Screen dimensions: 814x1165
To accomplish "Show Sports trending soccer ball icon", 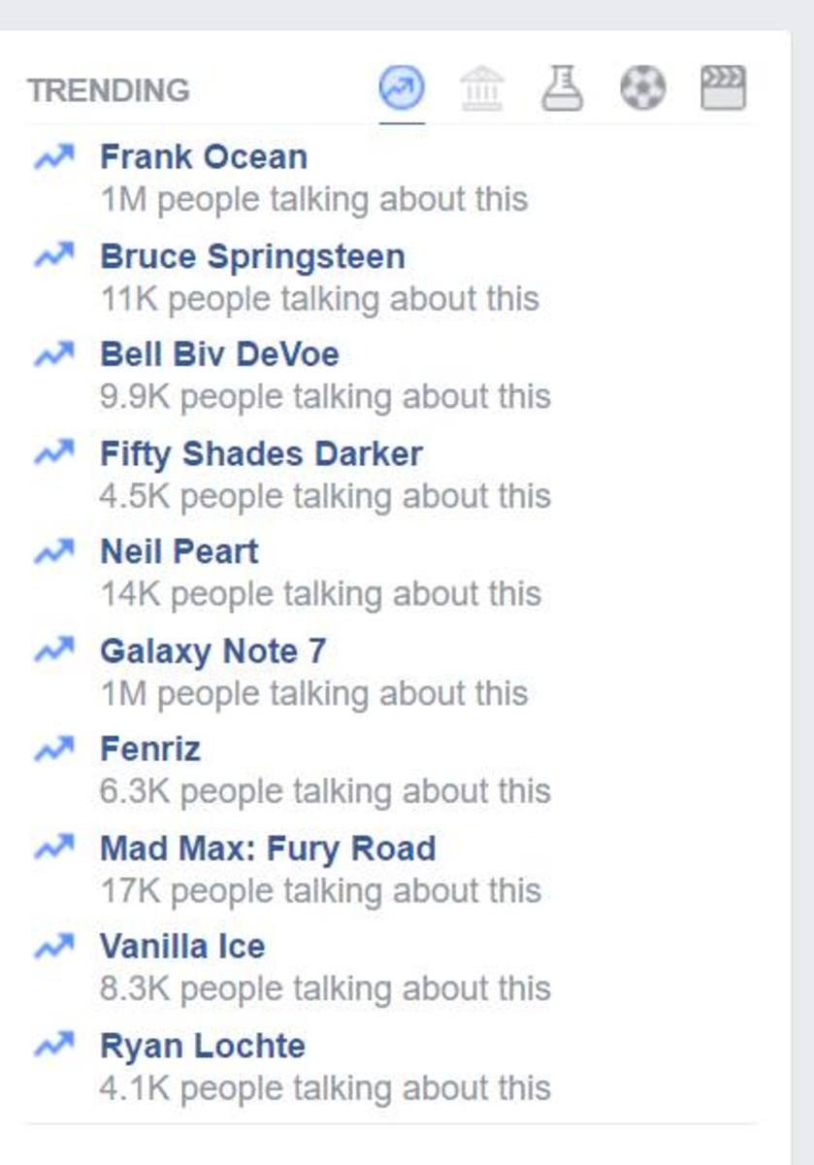I will 643,89.
